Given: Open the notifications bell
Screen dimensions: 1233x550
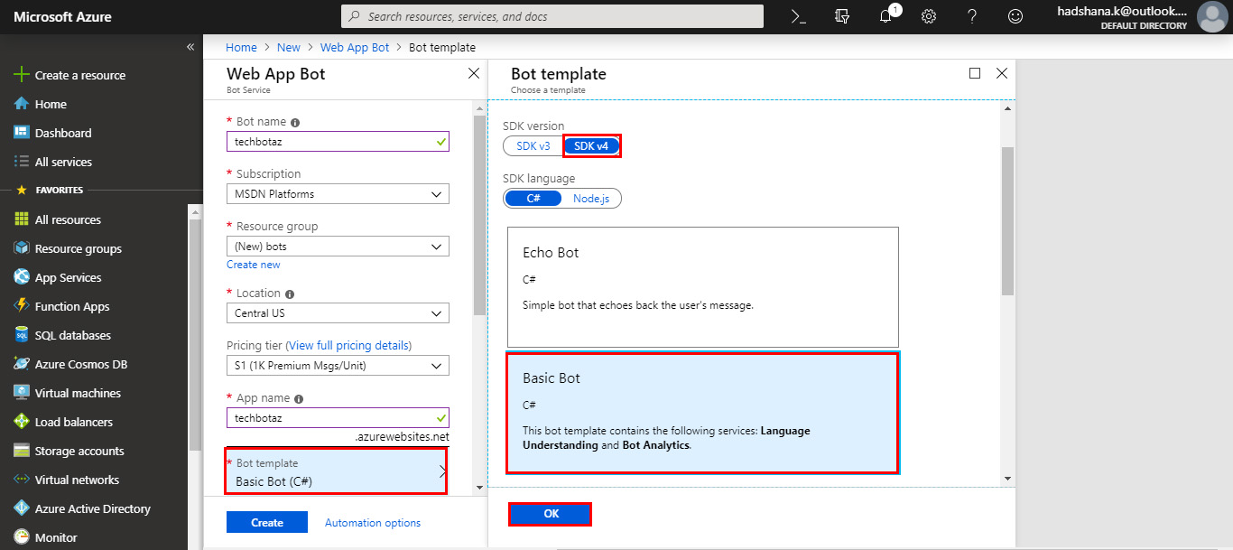Looking at the screenshot, I should [x=886, y=15].
